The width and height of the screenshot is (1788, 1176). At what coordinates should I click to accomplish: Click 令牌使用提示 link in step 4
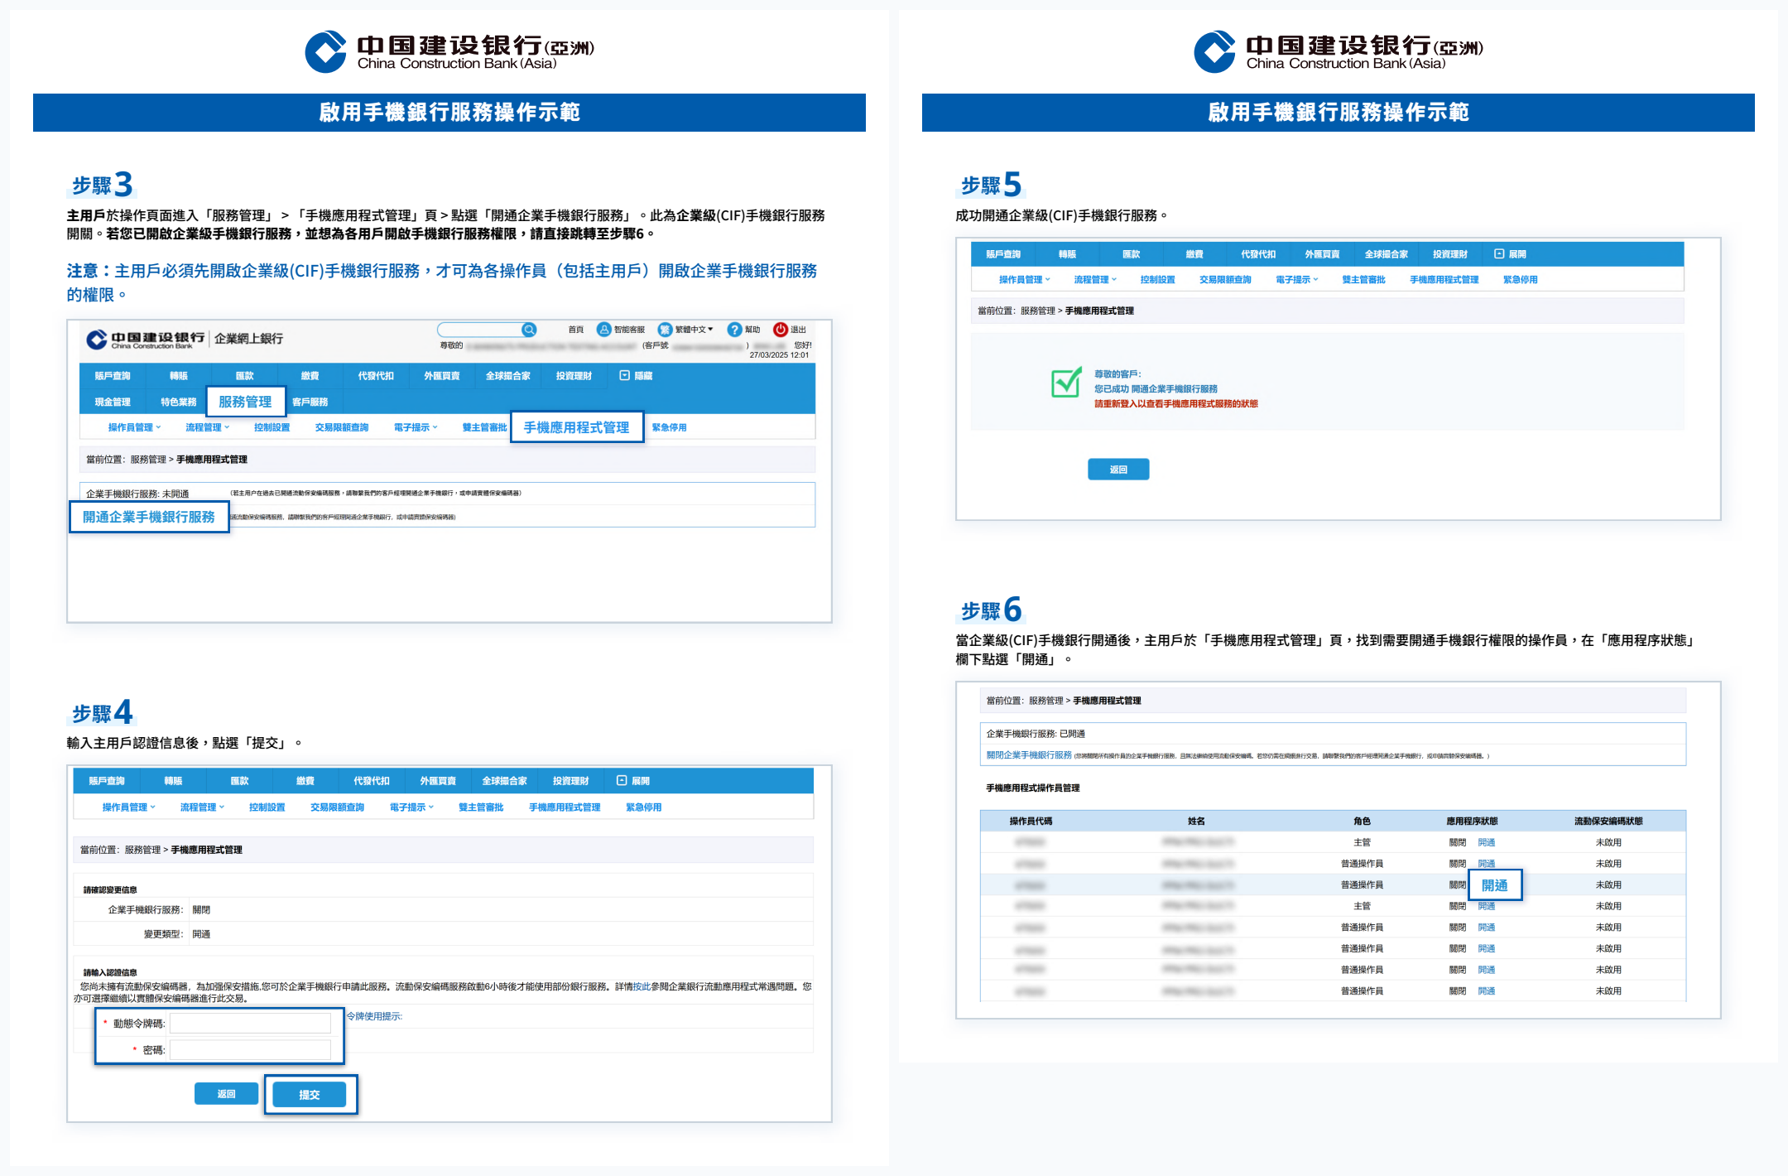click(x=374, y=1016)
